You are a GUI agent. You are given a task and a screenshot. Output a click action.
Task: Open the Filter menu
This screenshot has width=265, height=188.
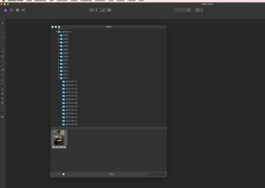[111, 1]
